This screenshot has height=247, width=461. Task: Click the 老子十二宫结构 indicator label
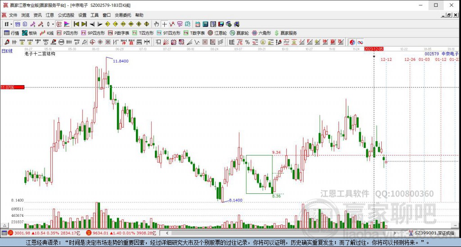click(40, 54)
